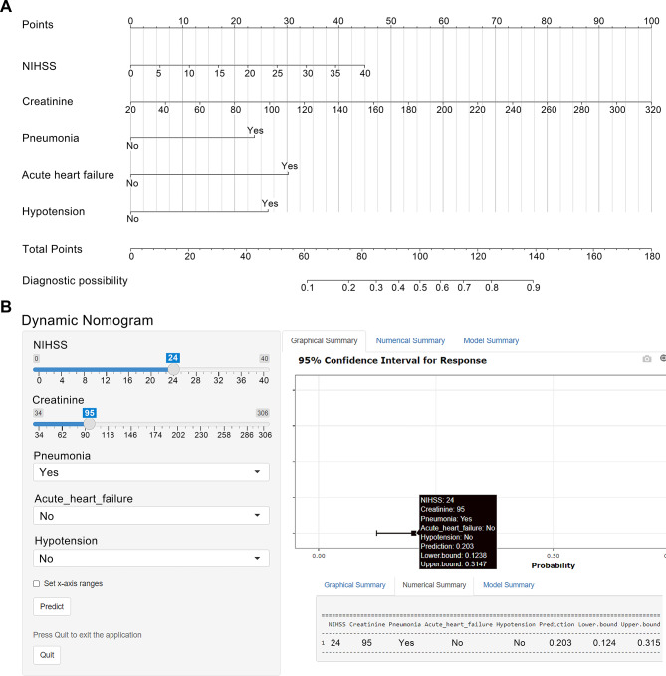Switch to upper Numerical Summary tab
Screen dimensions: 666x676
pyautogui.click(x=410, y=340)
